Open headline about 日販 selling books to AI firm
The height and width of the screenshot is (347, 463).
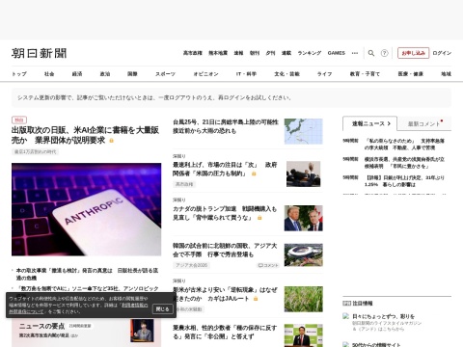pyautogui.click(x=86, y=135)
